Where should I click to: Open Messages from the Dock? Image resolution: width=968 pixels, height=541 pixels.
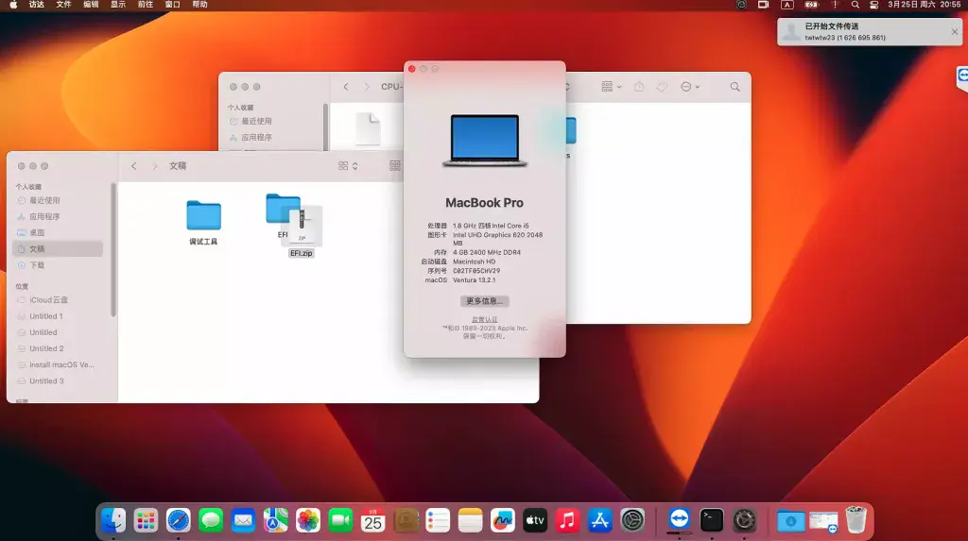click(x=211, y=520)
